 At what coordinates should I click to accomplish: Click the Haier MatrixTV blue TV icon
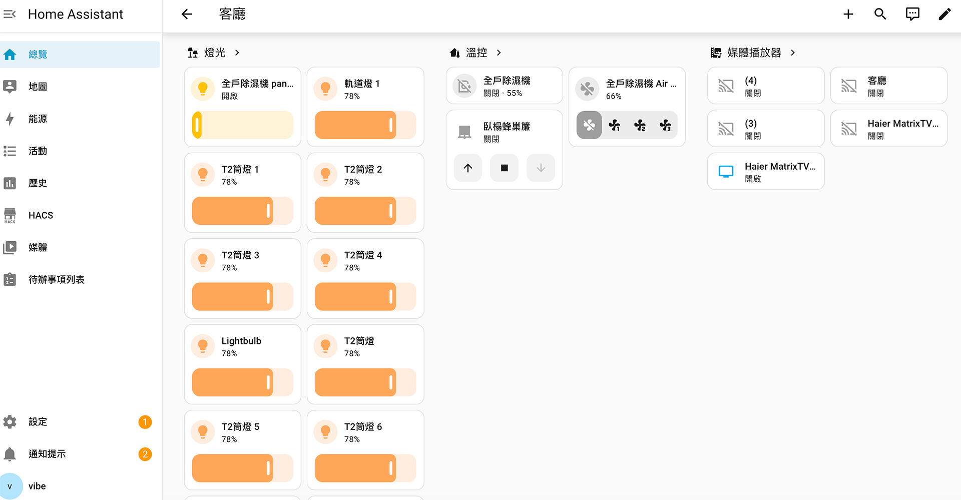pos(726,172)
